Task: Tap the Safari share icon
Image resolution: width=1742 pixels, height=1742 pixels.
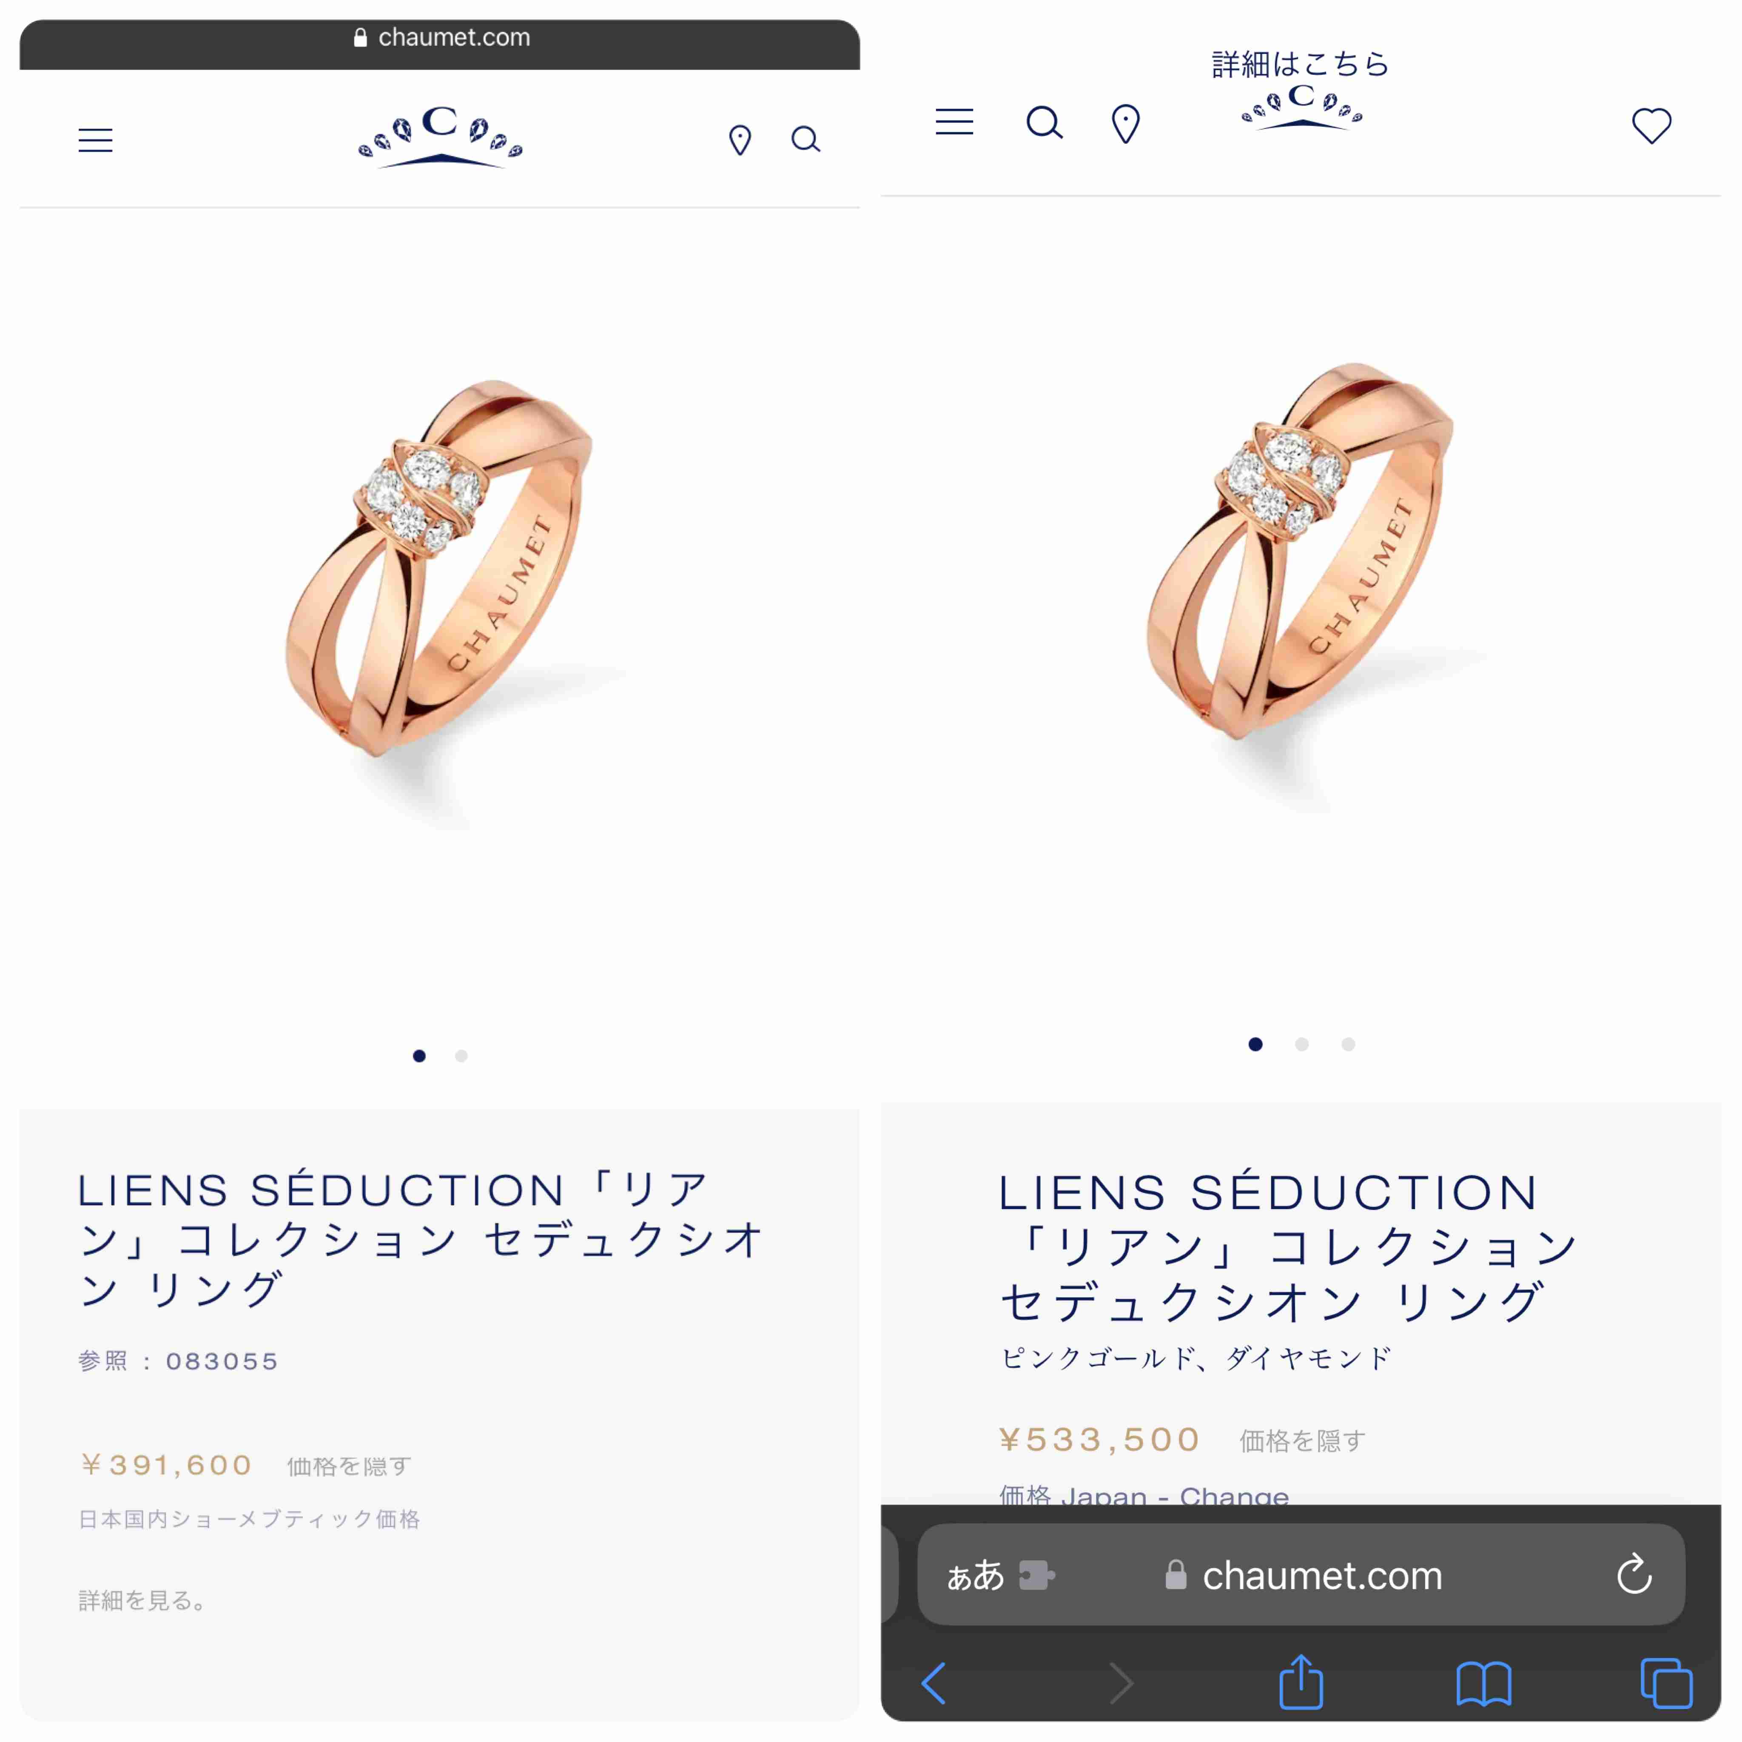Action: pos(1301,1682)
